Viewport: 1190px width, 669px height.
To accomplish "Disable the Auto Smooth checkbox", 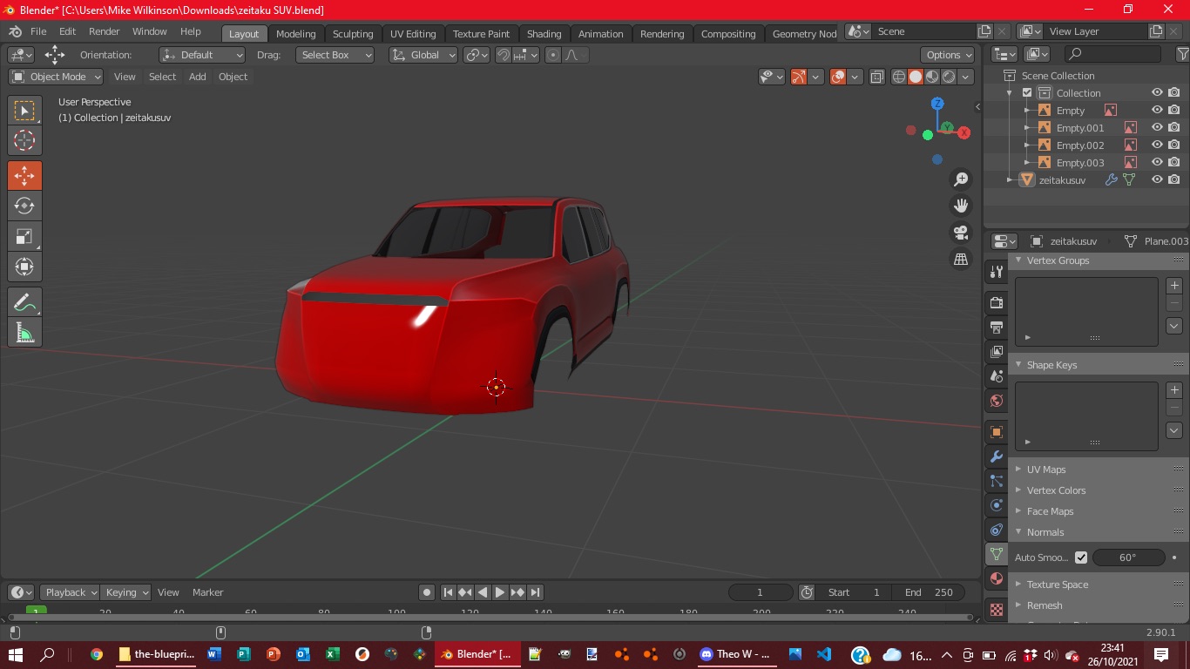I will [x=1081, y=557].
